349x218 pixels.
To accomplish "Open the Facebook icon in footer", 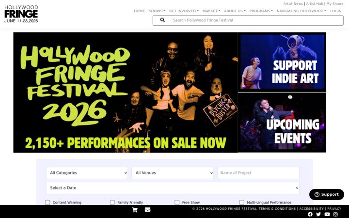I will click(x=310, y=214).
